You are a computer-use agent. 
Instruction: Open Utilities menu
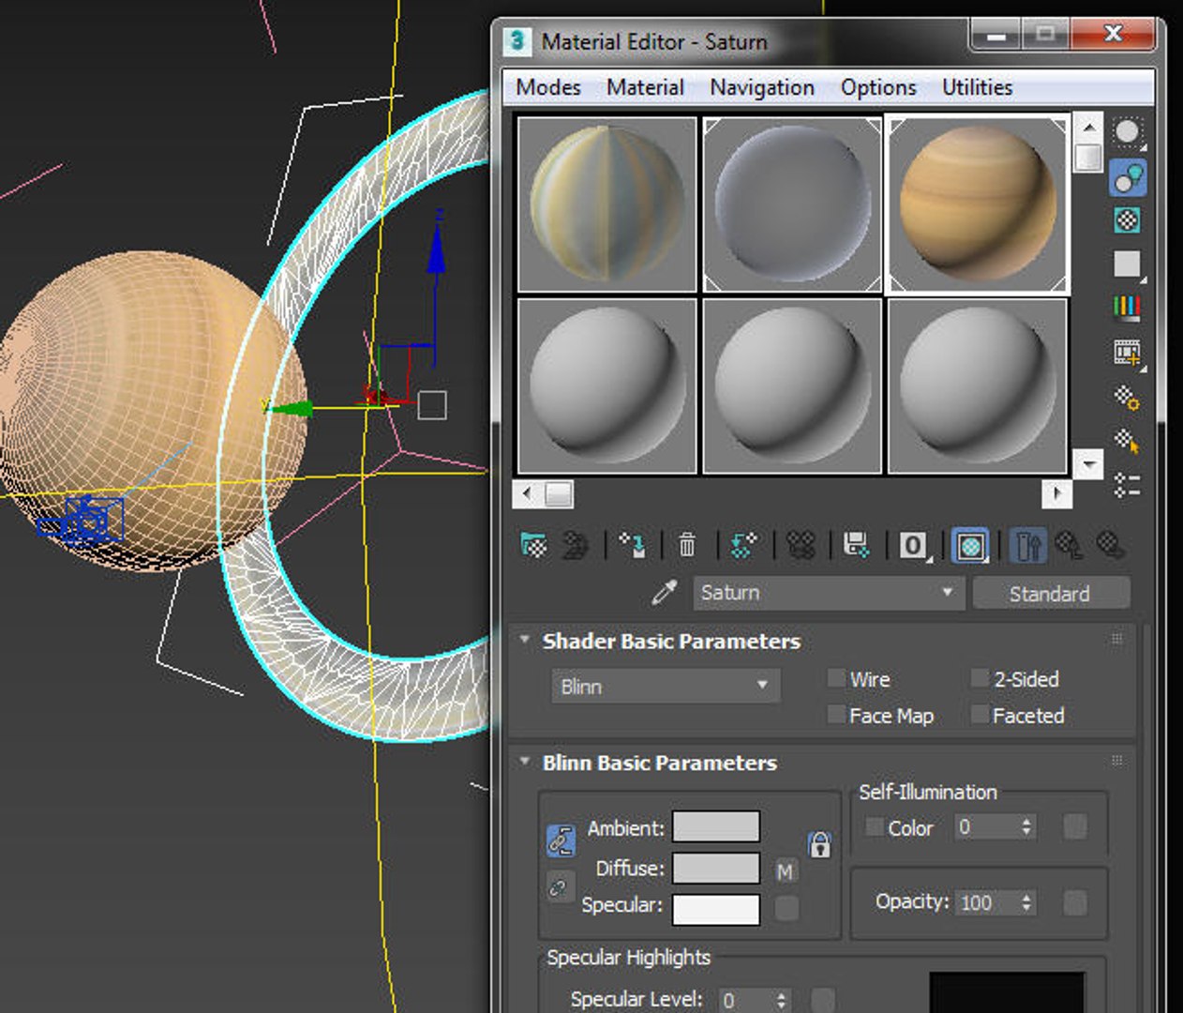point(977,87)
